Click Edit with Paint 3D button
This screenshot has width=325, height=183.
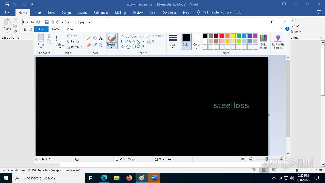click(278, 41)
